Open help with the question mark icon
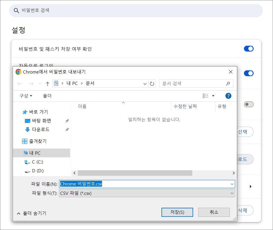The width and height of the screenshot is (273, 230). coord(228,96)
